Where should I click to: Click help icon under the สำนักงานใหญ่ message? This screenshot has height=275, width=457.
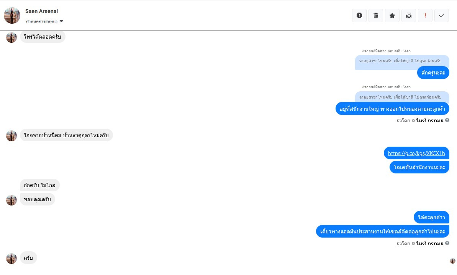pos(447,120)
